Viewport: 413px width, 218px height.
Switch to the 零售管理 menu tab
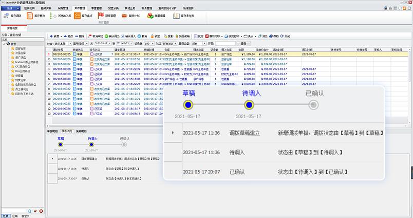pos(99,9)
